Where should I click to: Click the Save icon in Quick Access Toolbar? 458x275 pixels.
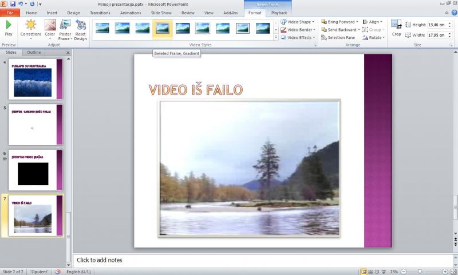click(13, 4)
